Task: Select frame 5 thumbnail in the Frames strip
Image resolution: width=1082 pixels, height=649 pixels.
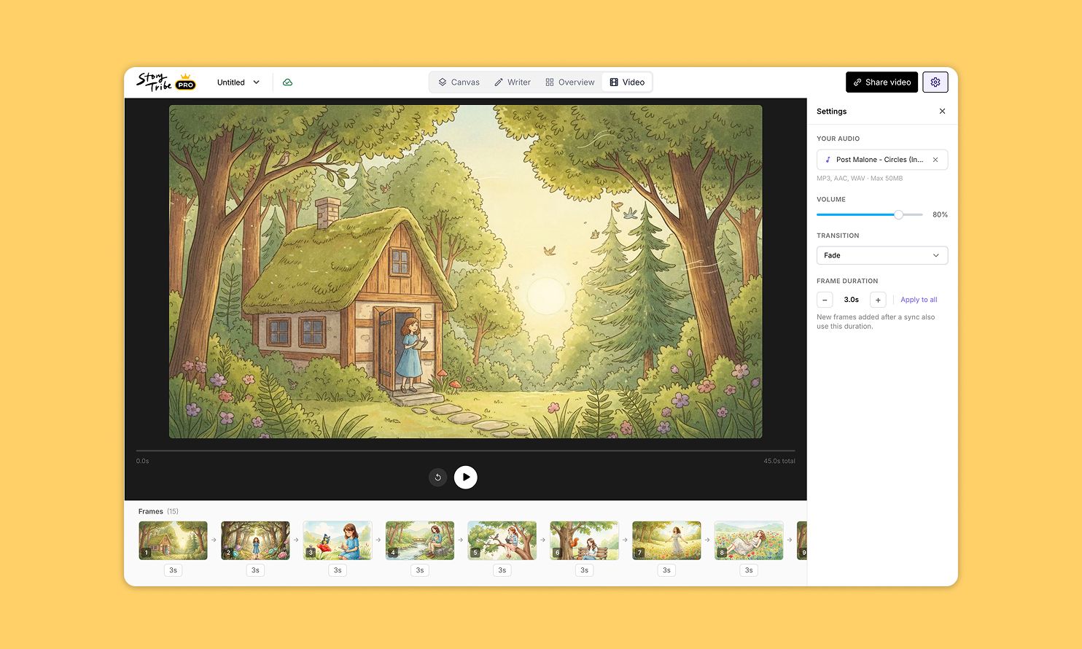Action: 502,540
